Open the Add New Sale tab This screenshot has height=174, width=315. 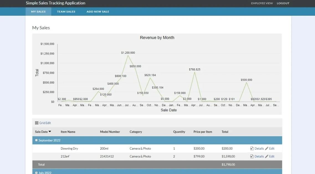pyautogui.click(x=98, y=12)
